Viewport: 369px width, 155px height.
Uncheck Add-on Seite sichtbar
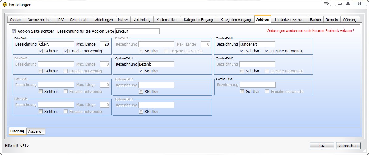[x=14, y=31]
